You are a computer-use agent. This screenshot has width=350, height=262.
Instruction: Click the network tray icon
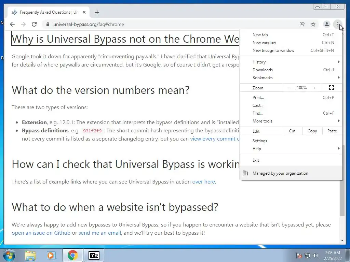point(307,256)
